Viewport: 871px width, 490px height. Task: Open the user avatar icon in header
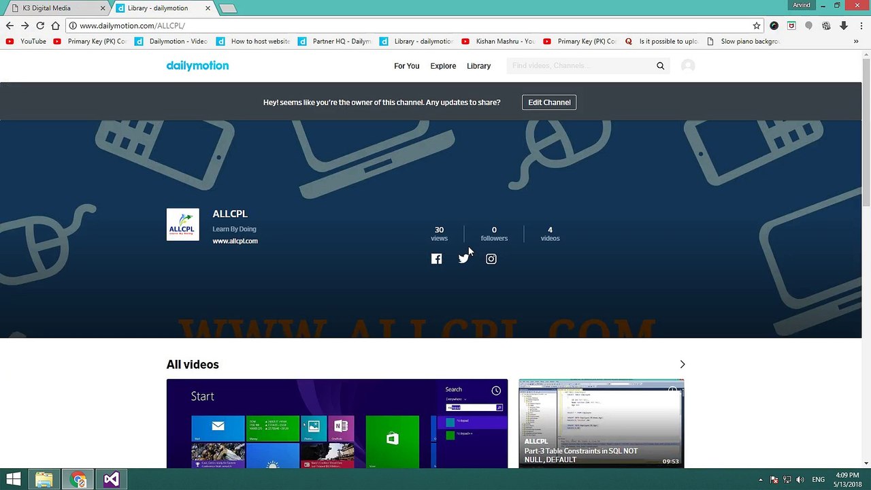click(x=688, y=66)
